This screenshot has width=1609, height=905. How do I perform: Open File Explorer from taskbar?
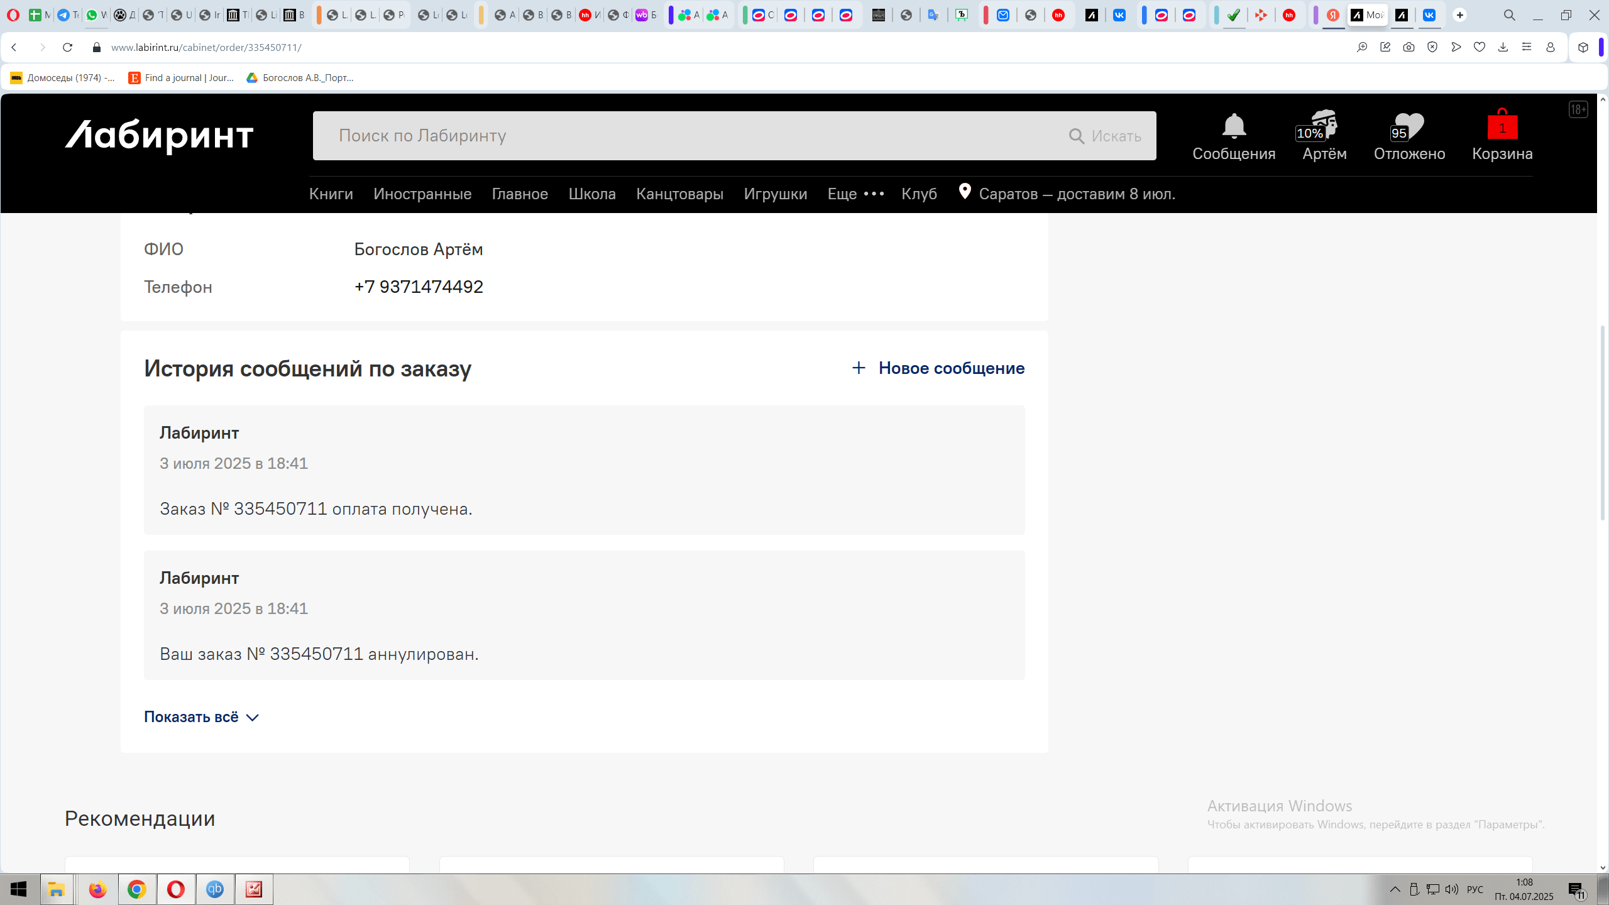tap(57, 889)
